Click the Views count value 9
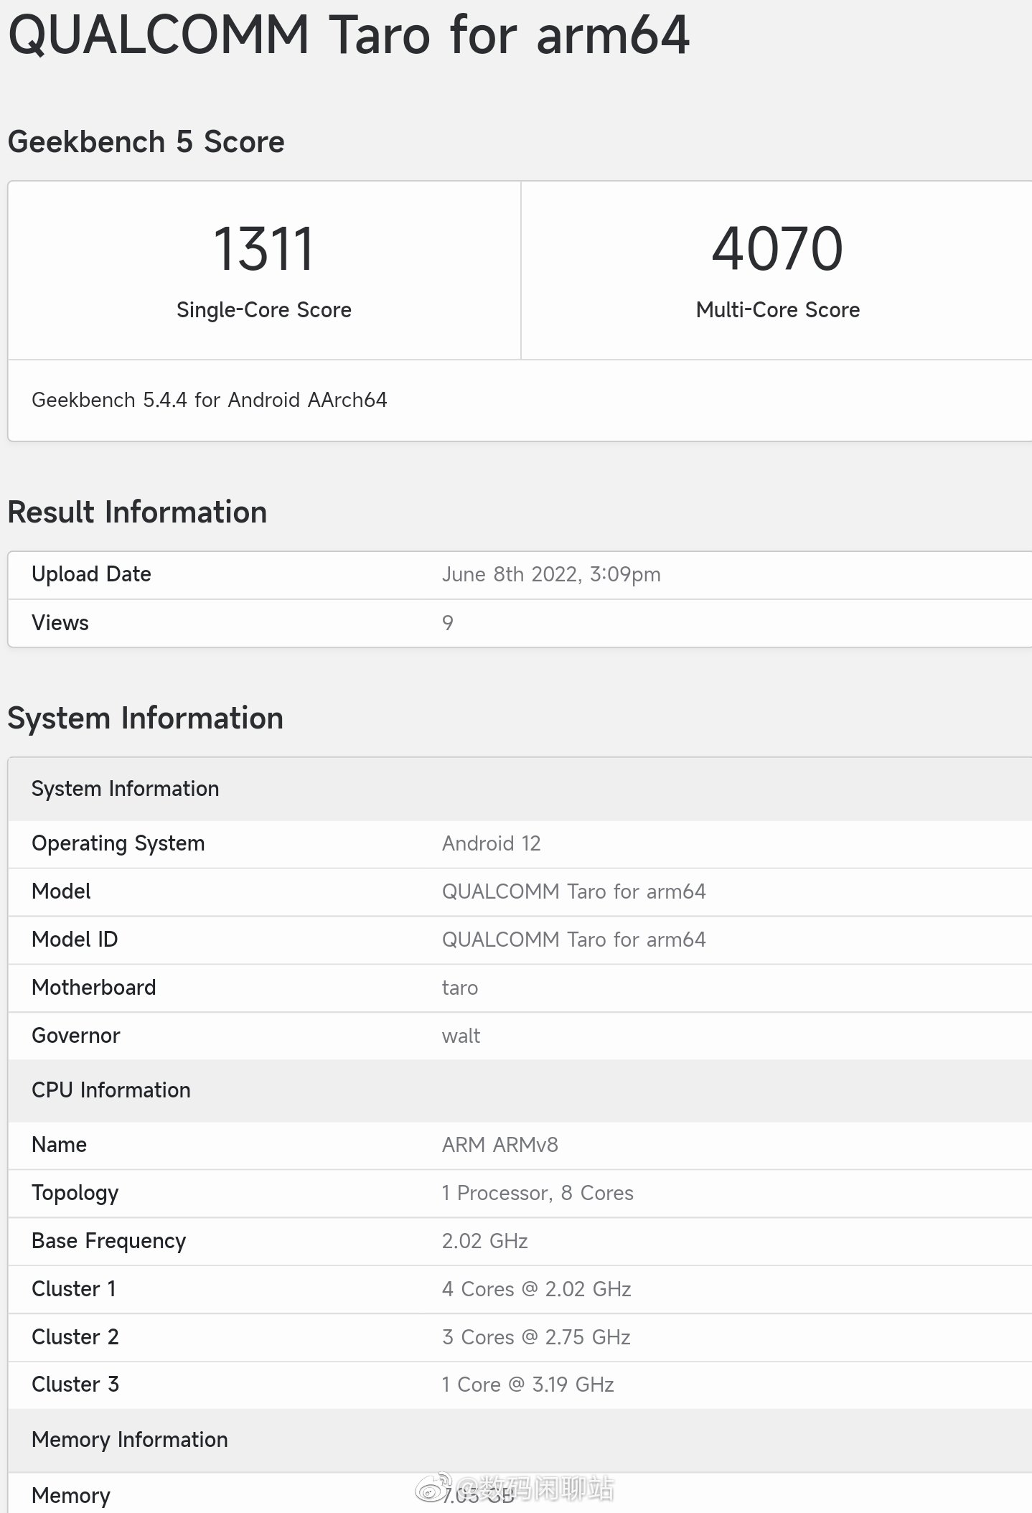 (447, 623)
